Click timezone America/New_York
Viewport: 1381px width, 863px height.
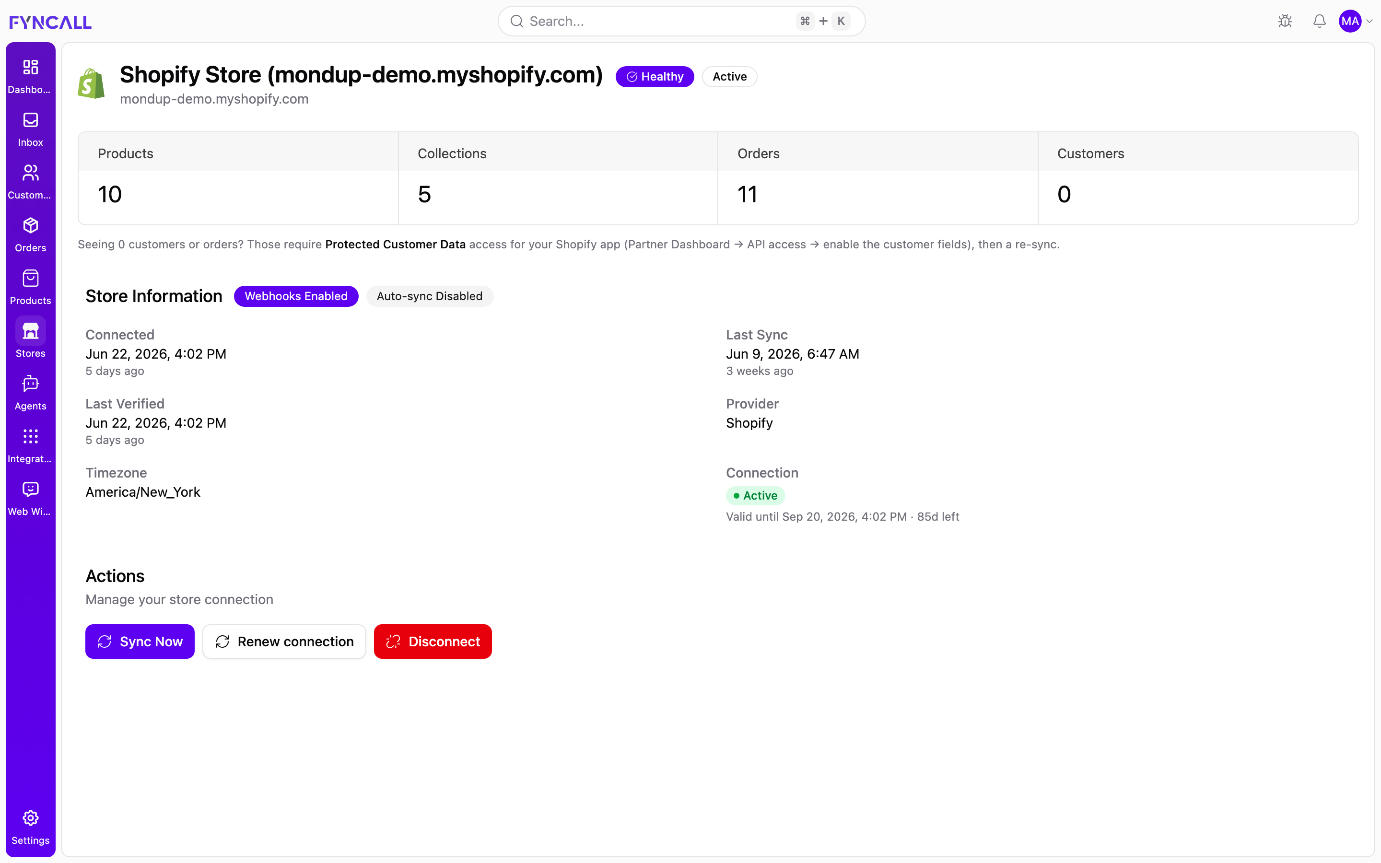143,492
